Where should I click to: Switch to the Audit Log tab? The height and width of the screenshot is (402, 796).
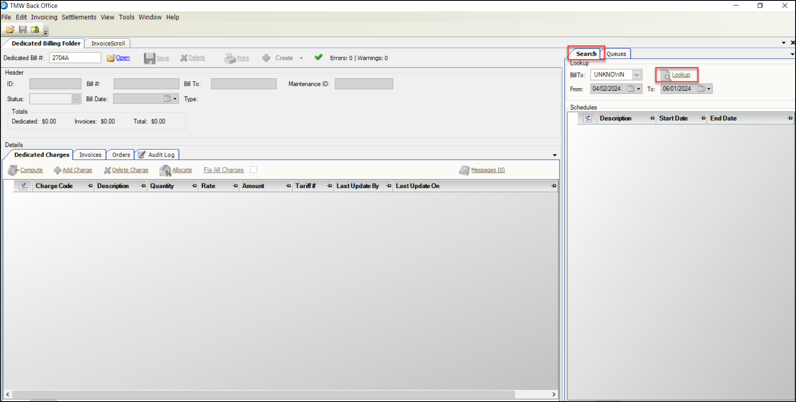tap(157, 155)
